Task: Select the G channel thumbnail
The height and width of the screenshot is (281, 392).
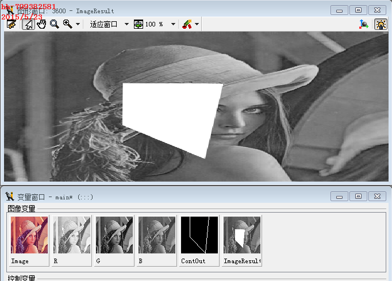Action: (114, 240)
